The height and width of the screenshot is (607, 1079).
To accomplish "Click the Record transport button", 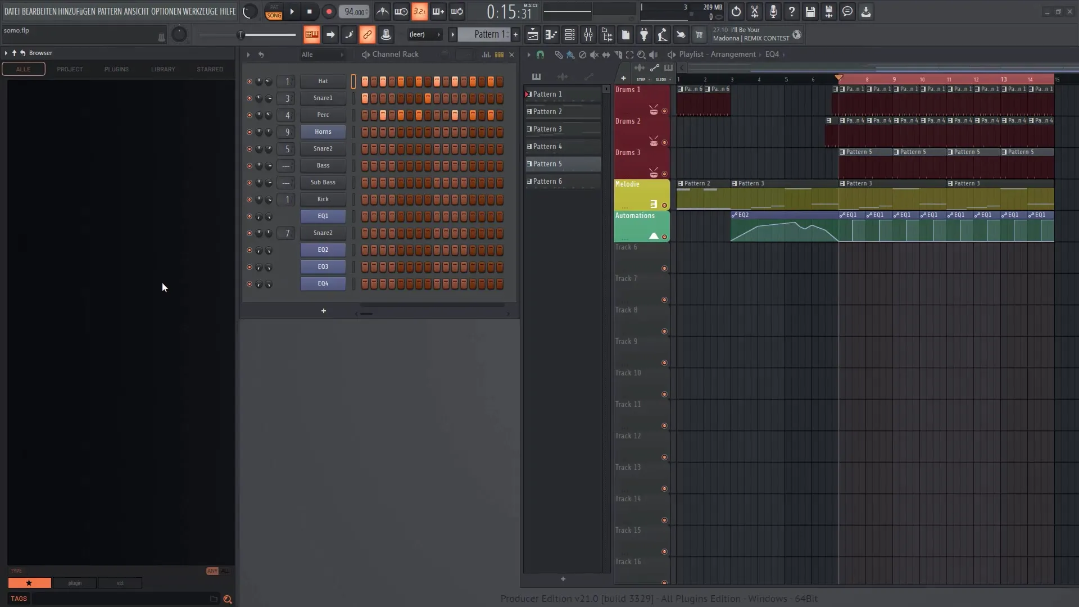I will coord(329,12).
